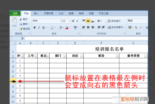Align text to top of cell
The height and width of the screenshot is (104, 155).
(84, 21)
